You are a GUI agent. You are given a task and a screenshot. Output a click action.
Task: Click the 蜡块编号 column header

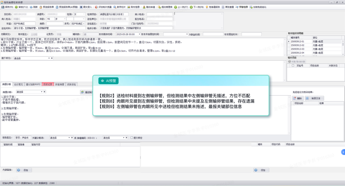click(x=301, y=38)
